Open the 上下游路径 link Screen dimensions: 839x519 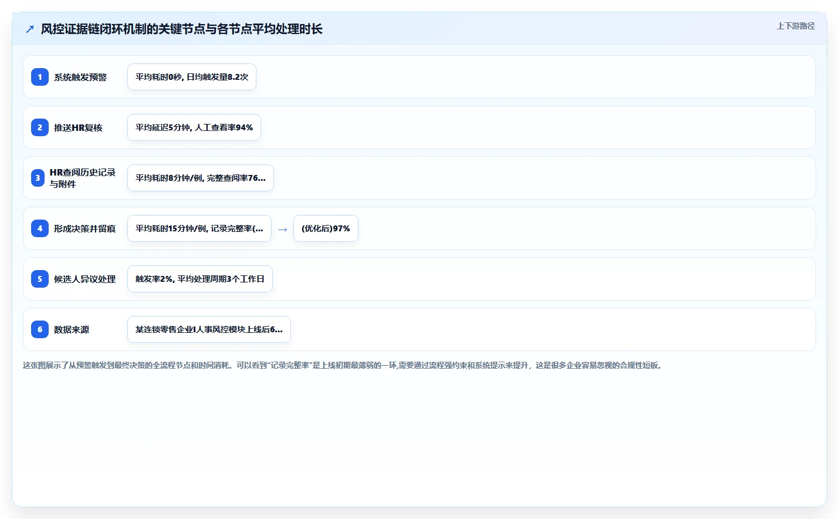tap(796, 26)
